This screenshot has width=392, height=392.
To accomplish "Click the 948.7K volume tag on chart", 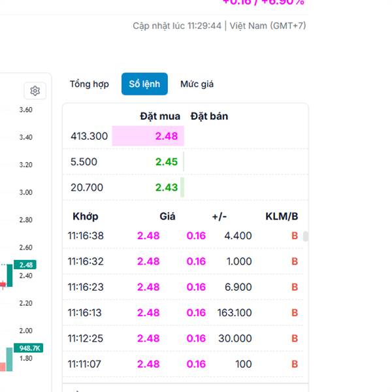I will (30, 348).
